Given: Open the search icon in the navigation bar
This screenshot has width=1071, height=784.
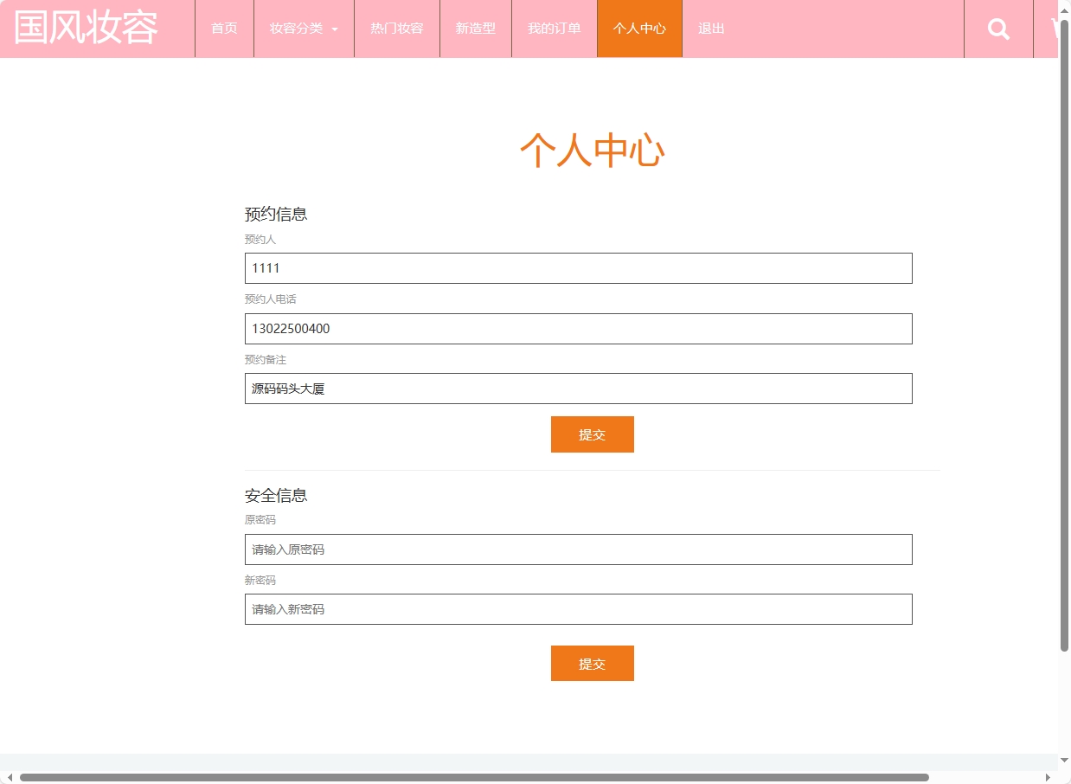Looking at the screenshot, I should [x=998, y=29].
